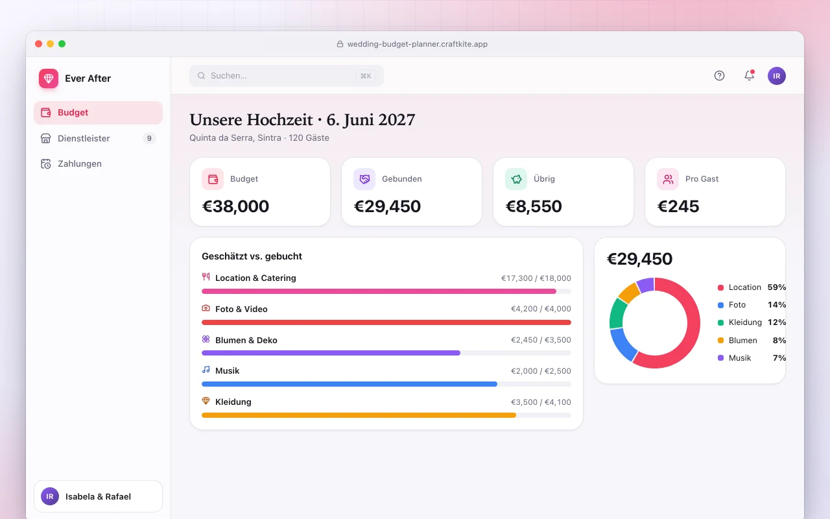830x519 pixels.
Task: Click the Gebunden handshake icon
Action: coord(364,179)
